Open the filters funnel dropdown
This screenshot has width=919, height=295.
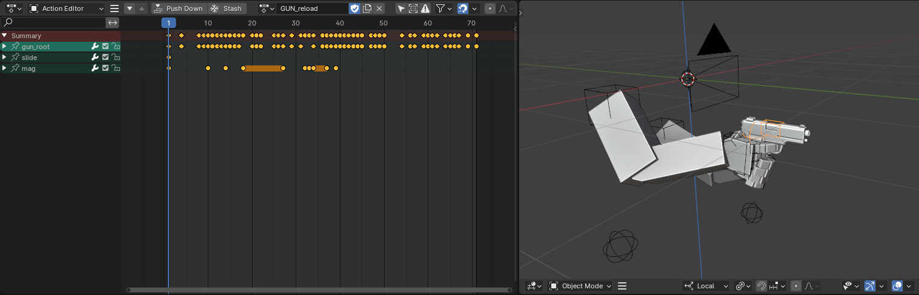(443, 8)
